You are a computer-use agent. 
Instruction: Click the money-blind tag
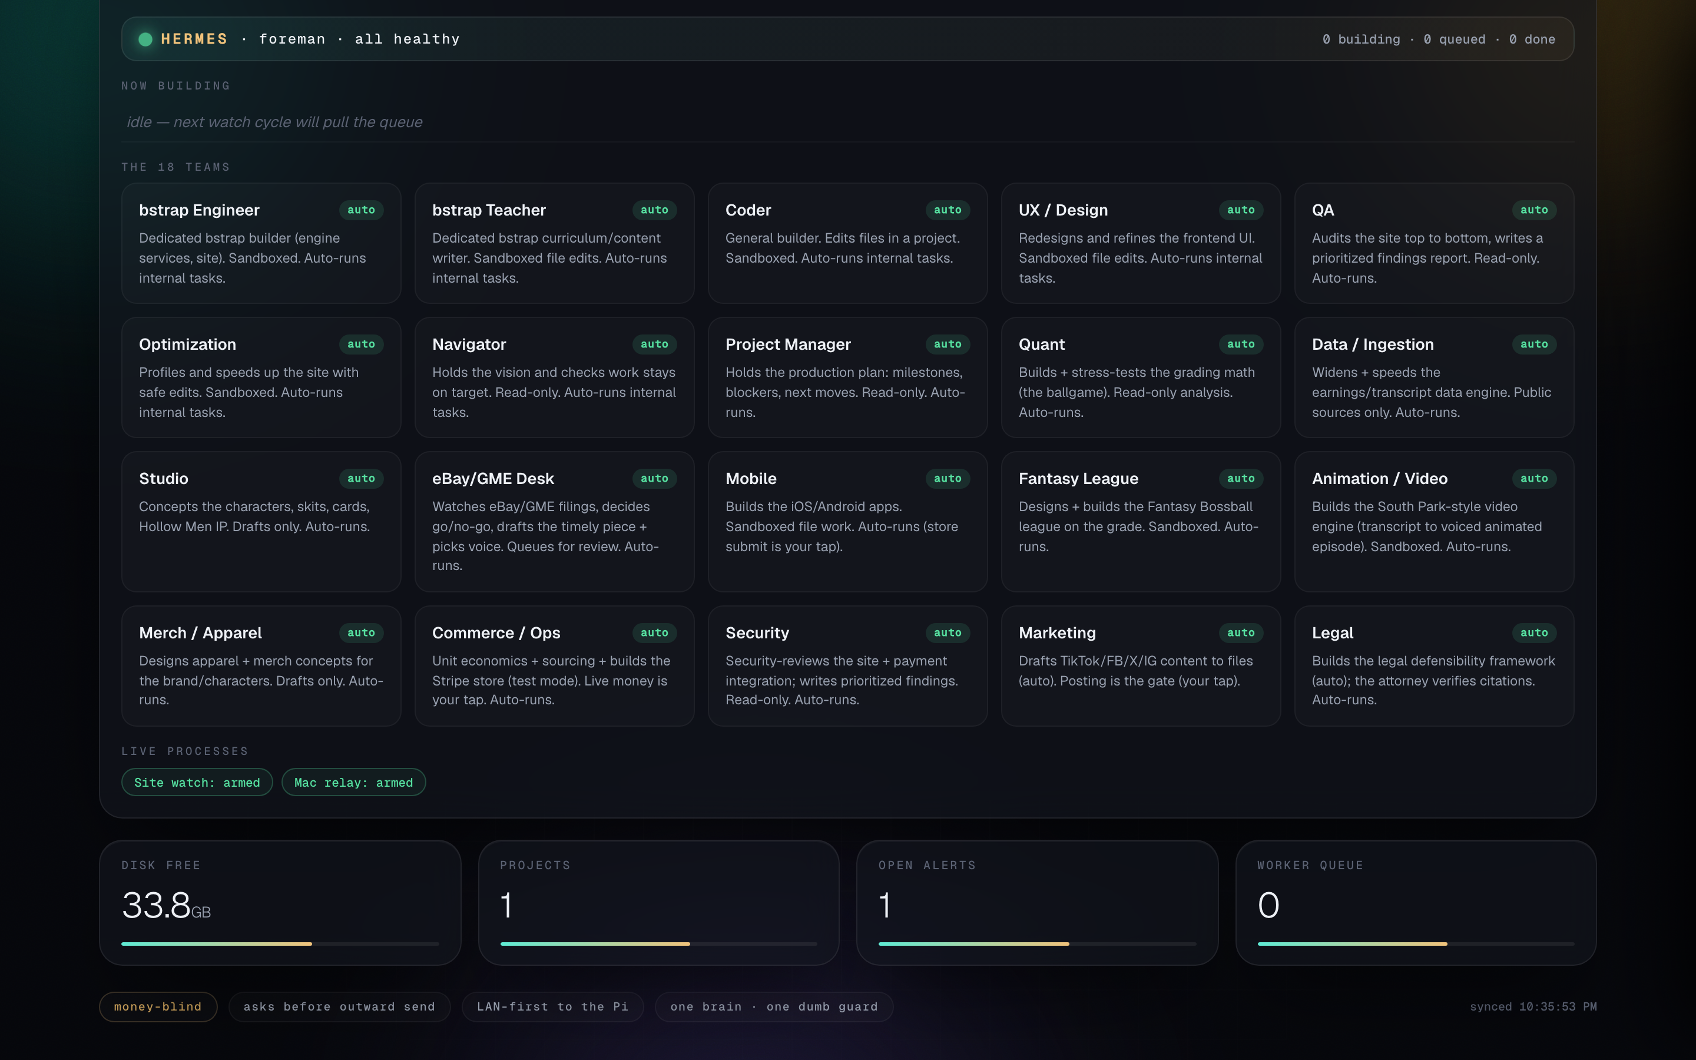click(158, 1007)
